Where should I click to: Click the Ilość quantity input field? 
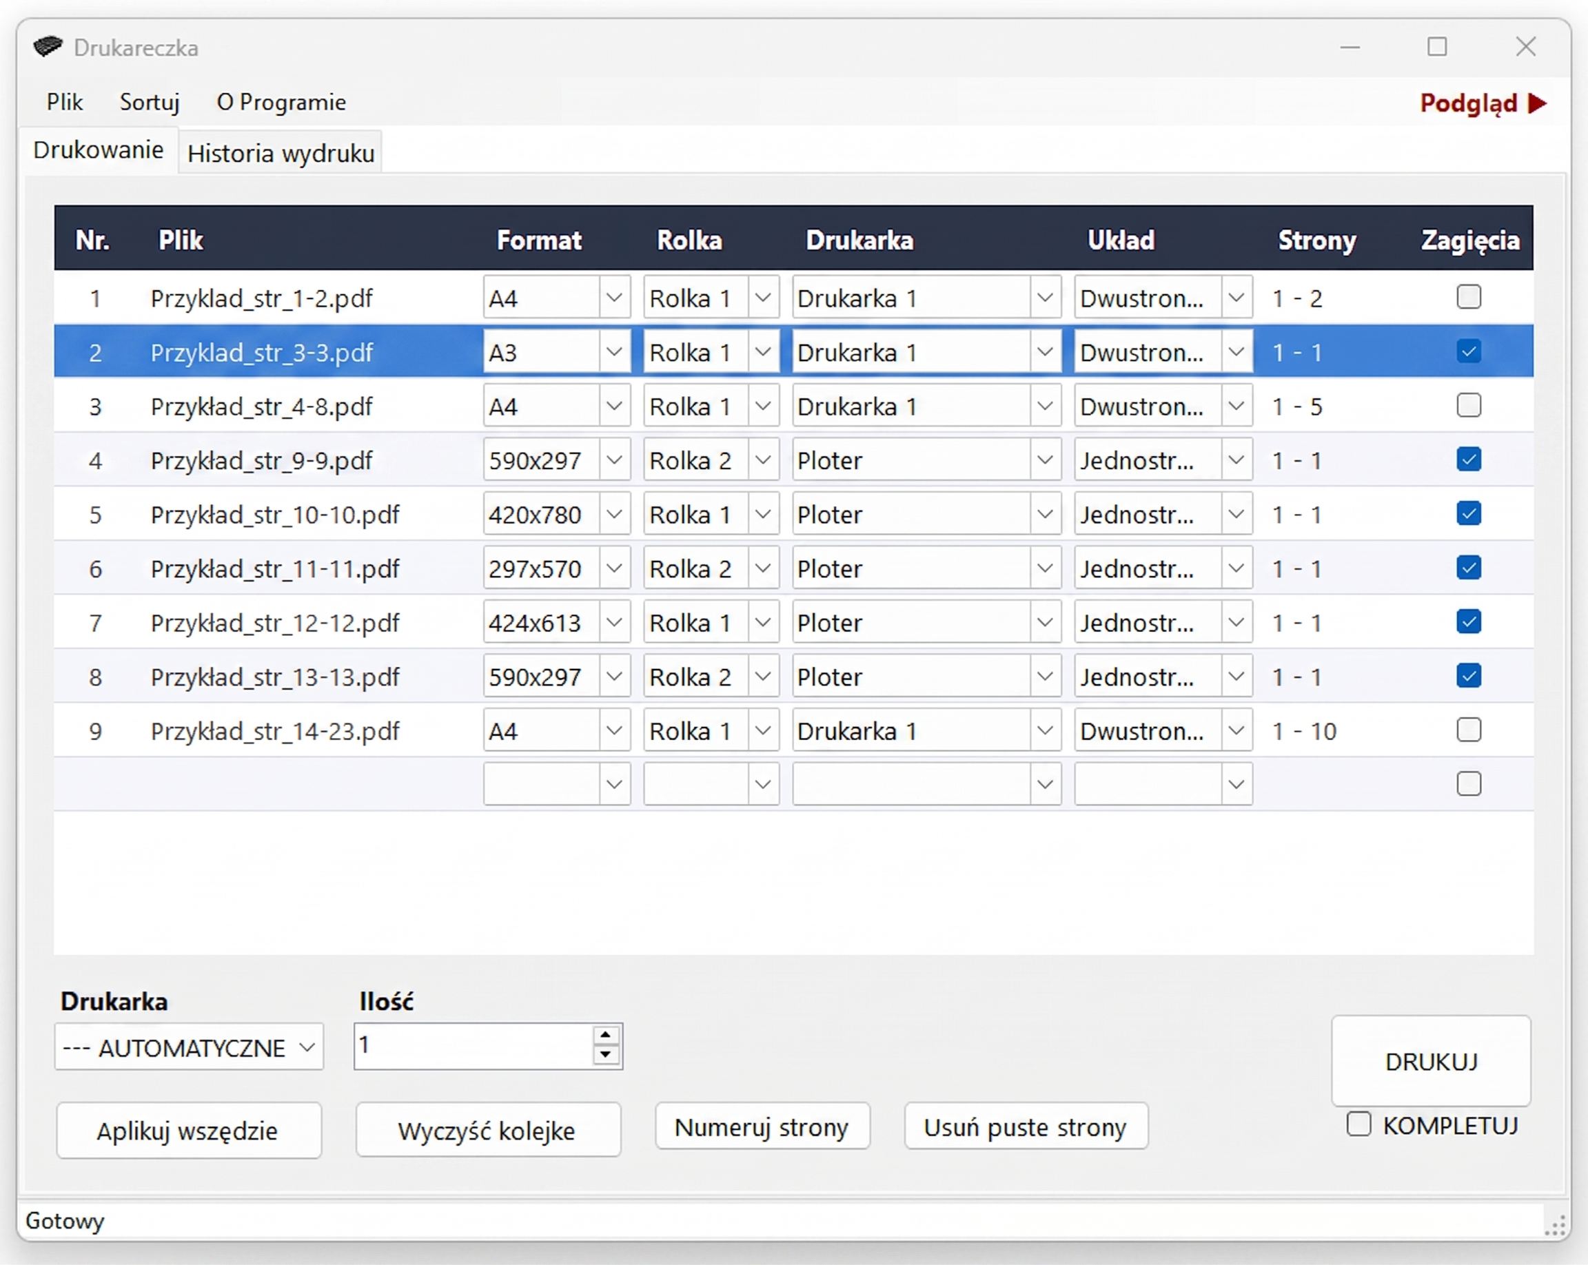tap(474, 1047)
